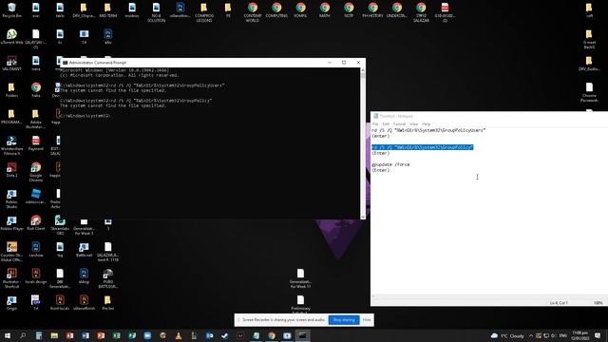Open the PH HISTORY Chrome shortcut

click(372, 10)
